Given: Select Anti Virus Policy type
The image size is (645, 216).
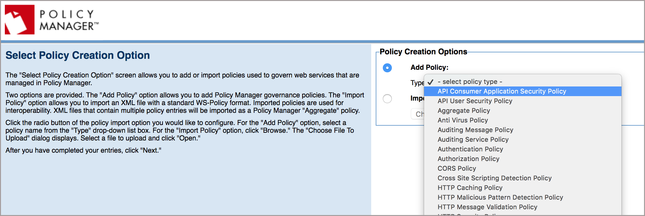Looking at the screenshot, I should click(x=462, y=121).
